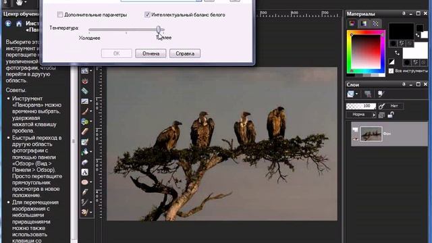Click the vultures photo on canvas
432x243 pixels.
pos(222,144)
